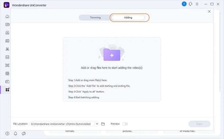This screenshot has height=139, width=224.
Task: Click 'Add or drag files here' text
Action: click(111, 68)
